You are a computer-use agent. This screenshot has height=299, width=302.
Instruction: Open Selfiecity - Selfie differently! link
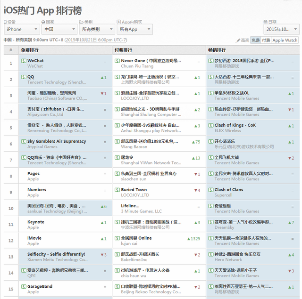tap(56, 254)
